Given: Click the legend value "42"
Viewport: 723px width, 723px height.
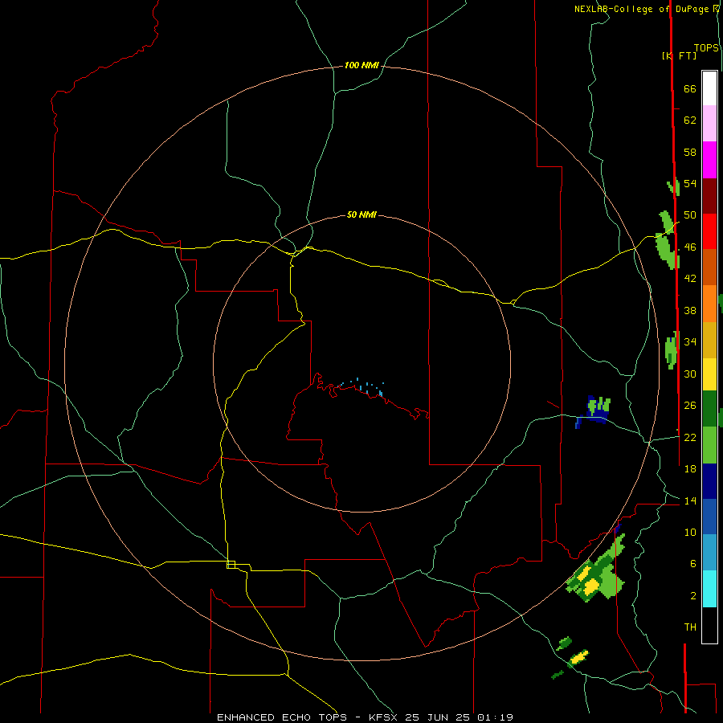Looking at the screenshot, I should pyautogui.click(x=690, y=279).
